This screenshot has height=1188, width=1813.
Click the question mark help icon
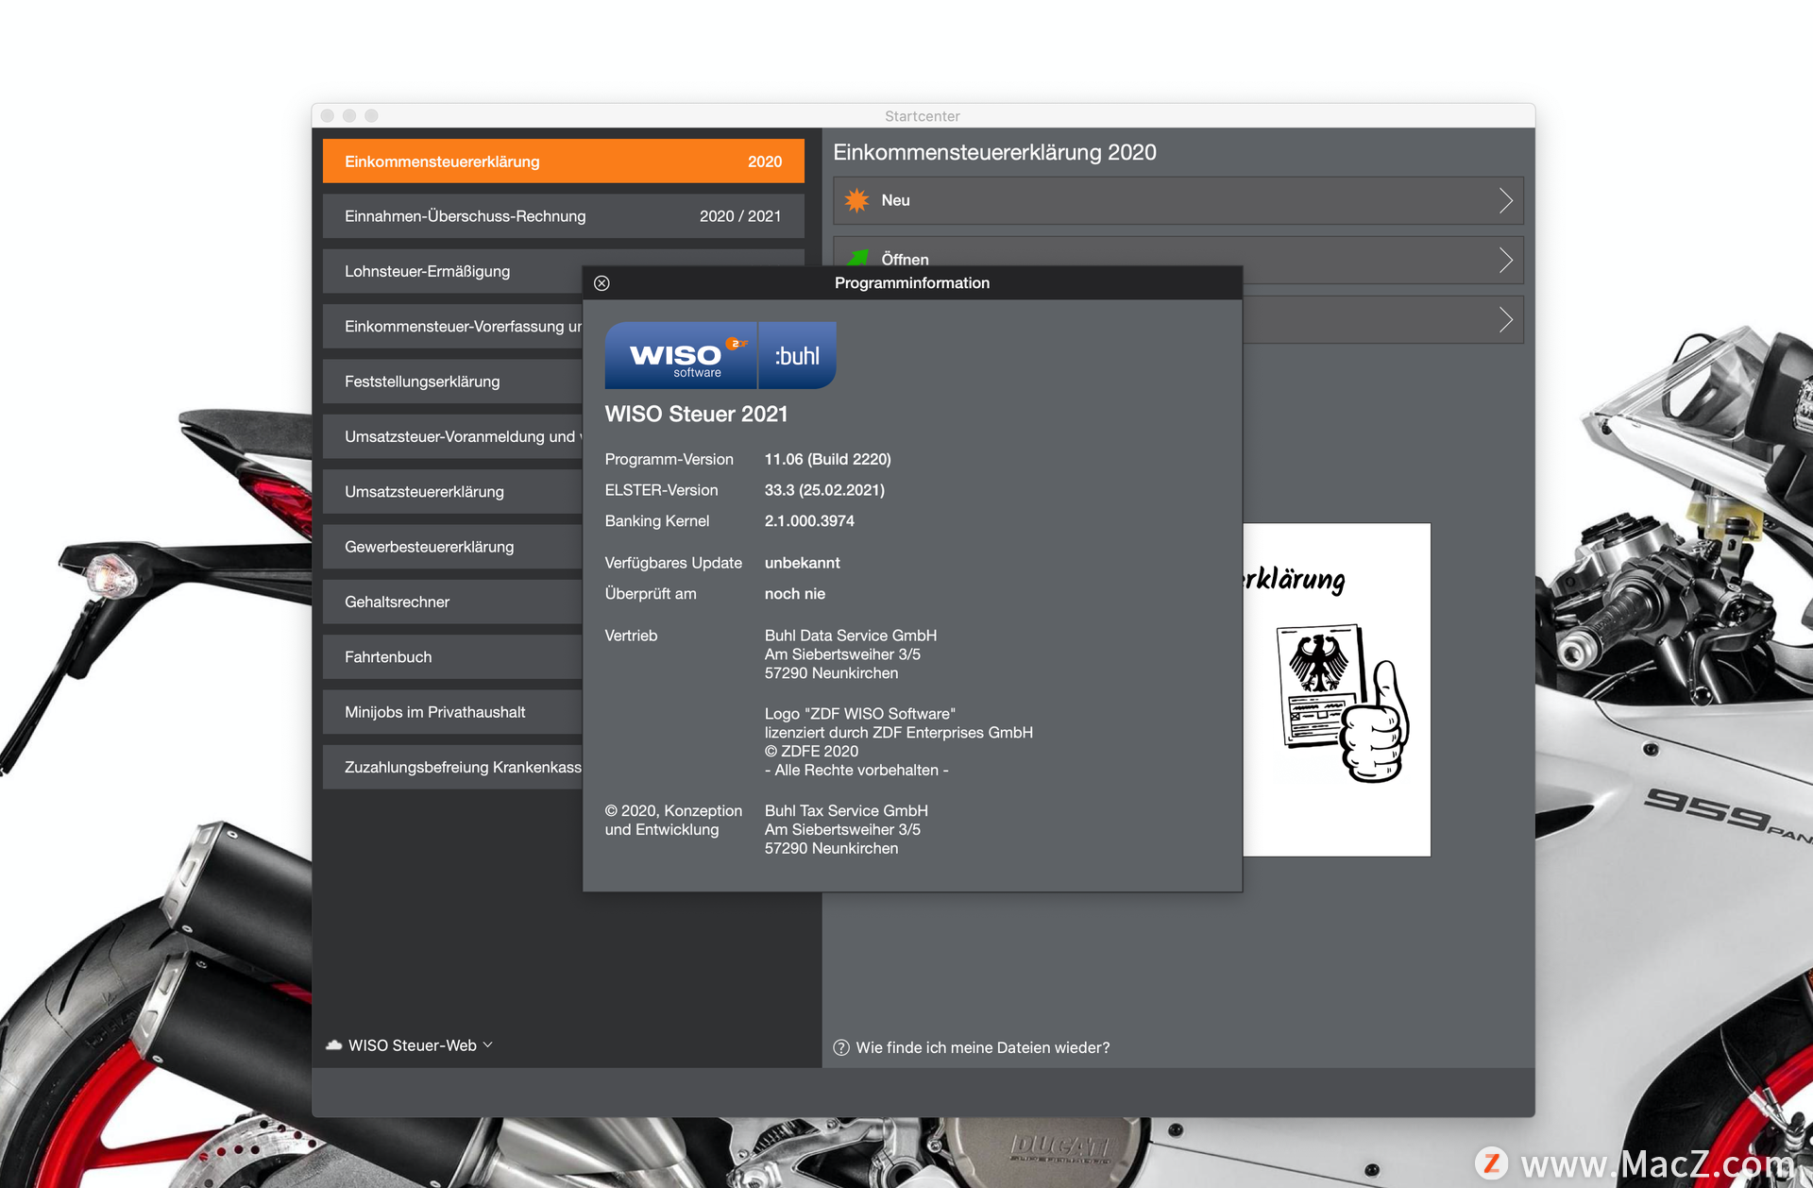(841, 1047)
